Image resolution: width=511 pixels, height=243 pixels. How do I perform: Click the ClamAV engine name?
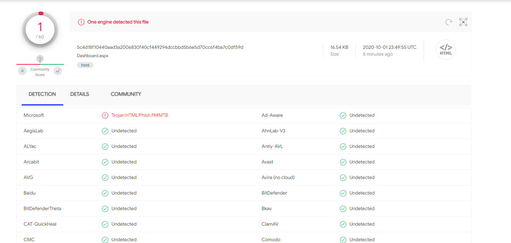click(x=270, y=224)
